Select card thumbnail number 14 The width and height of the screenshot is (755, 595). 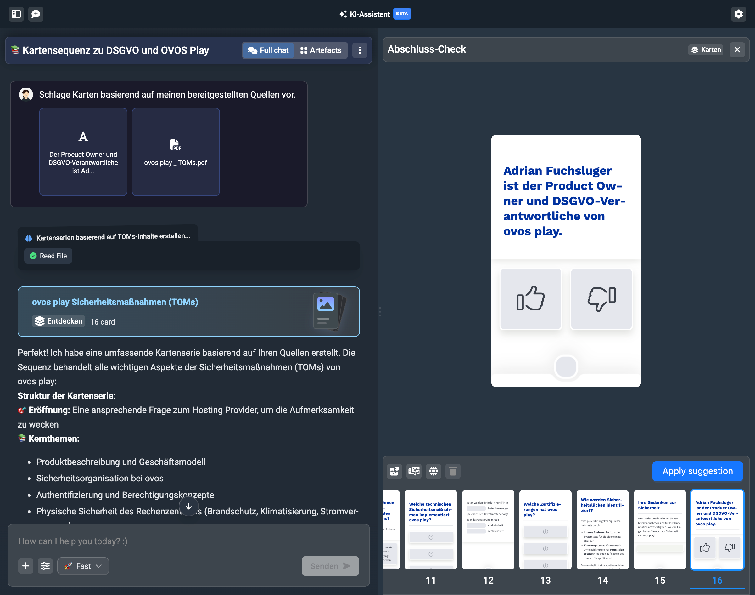(x=602, y=530)
